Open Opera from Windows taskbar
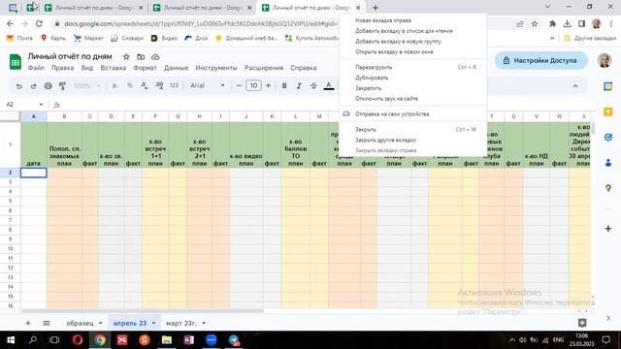The height and width of the screenshot is (349, 621). point(78,340)
